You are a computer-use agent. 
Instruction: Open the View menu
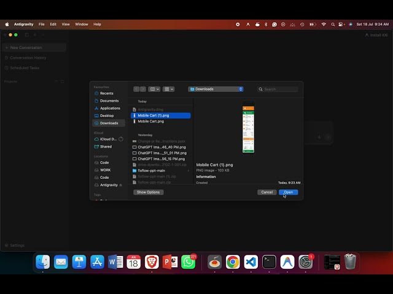tap(66, 24)
